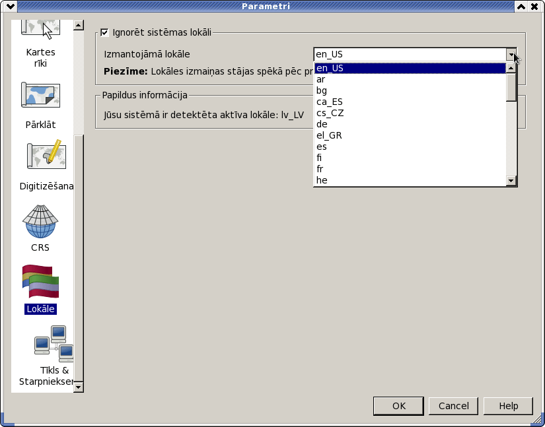Screen dimensions: 545x427
Task: Select the Digitizēšana map-pencil icon
Action: (x=46, y=155)
